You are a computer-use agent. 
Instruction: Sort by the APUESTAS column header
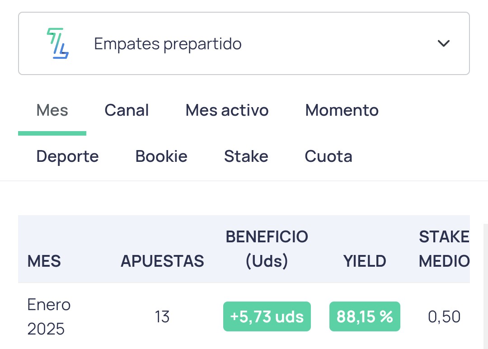pos(162,261)
